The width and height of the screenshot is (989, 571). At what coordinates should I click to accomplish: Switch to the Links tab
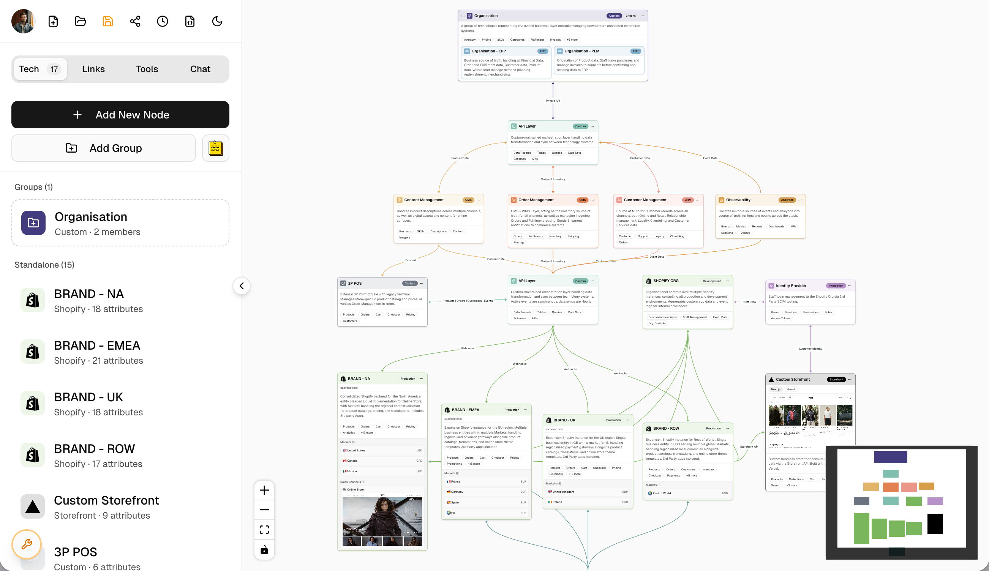pyautogui.click(x=93, y=69)
